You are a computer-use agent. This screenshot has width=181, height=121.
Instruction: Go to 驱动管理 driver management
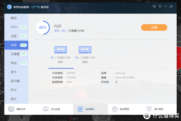coord(120,109)
